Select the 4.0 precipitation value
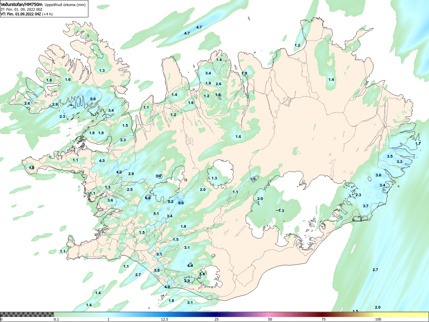Screen dimensions: 429x322 [167, 287]
